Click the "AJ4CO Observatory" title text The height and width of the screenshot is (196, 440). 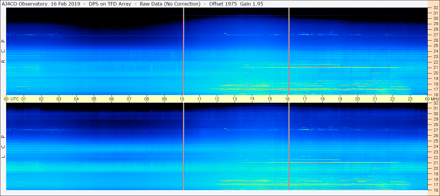tap(24, 4)
